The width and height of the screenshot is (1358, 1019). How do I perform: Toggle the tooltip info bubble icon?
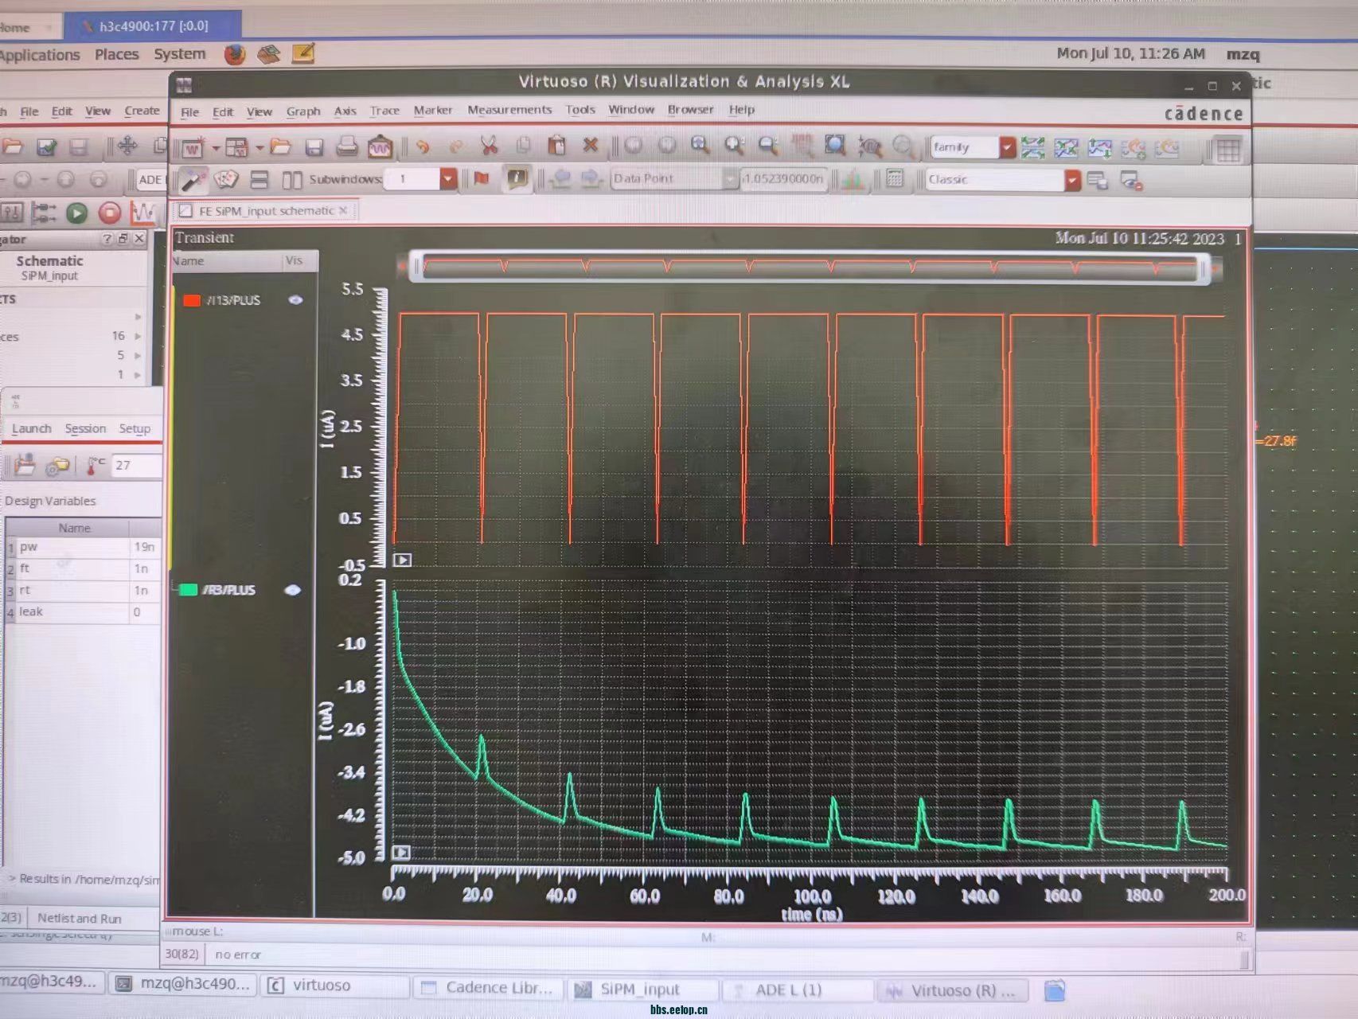pyautogui.click(x=517, y=178)
